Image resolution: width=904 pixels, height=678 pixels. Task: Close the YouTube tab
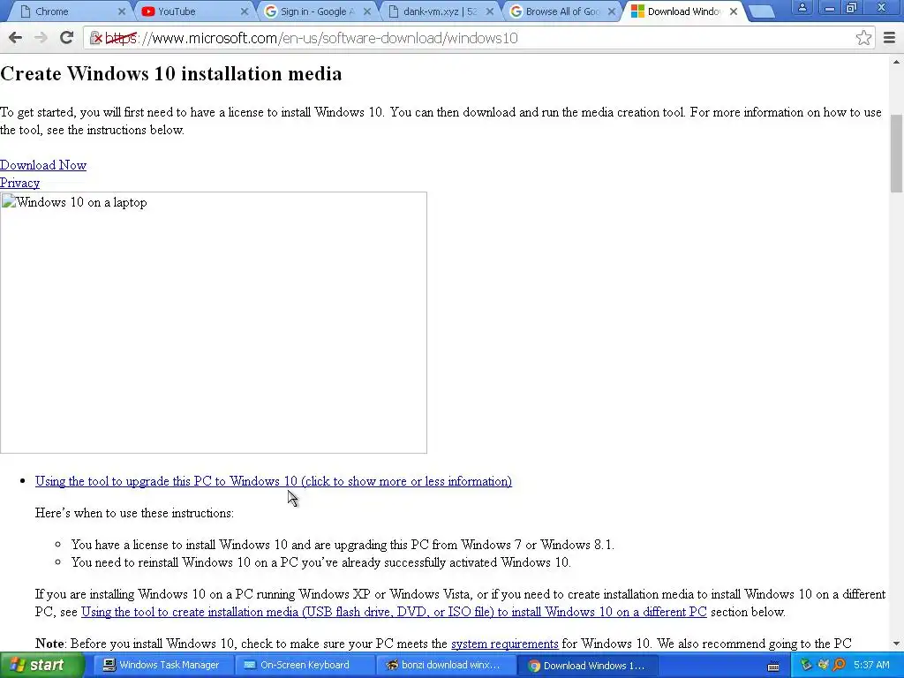click(244, 11)
